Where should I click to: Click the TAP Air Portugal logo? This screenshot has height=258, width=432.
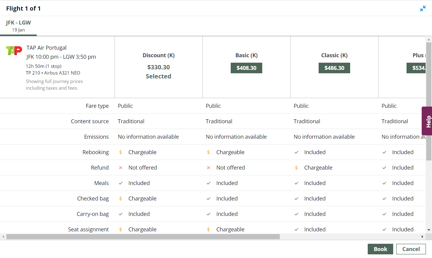[14, 50]
